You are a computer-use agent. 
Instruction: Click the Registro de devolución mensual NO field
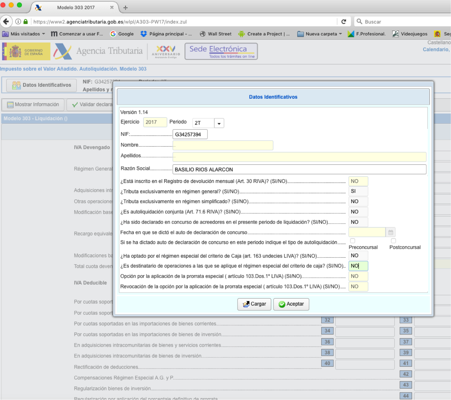(x=358, y=181)
